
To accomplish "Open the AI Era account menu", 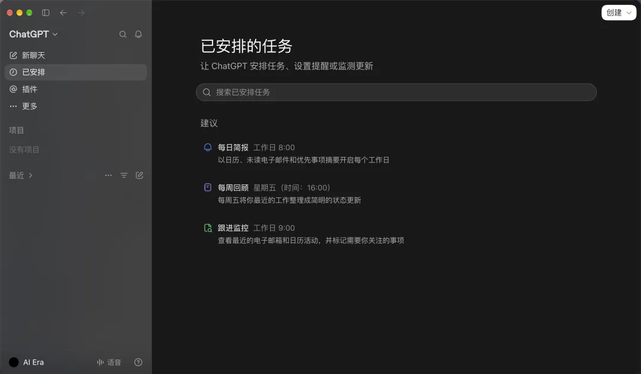I will [27, 362].
